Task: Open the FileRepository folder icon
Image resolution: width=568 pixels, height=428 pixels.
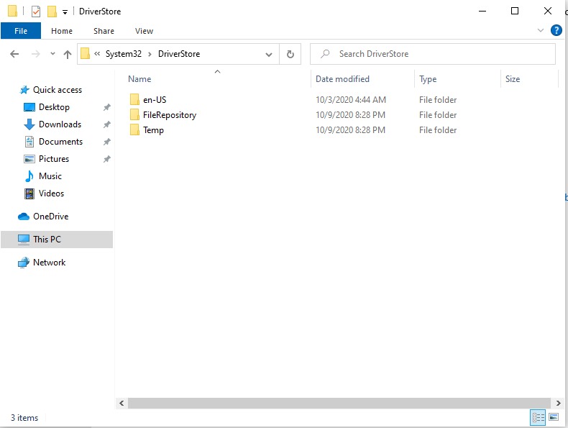Action: click(x=134, y=115)
